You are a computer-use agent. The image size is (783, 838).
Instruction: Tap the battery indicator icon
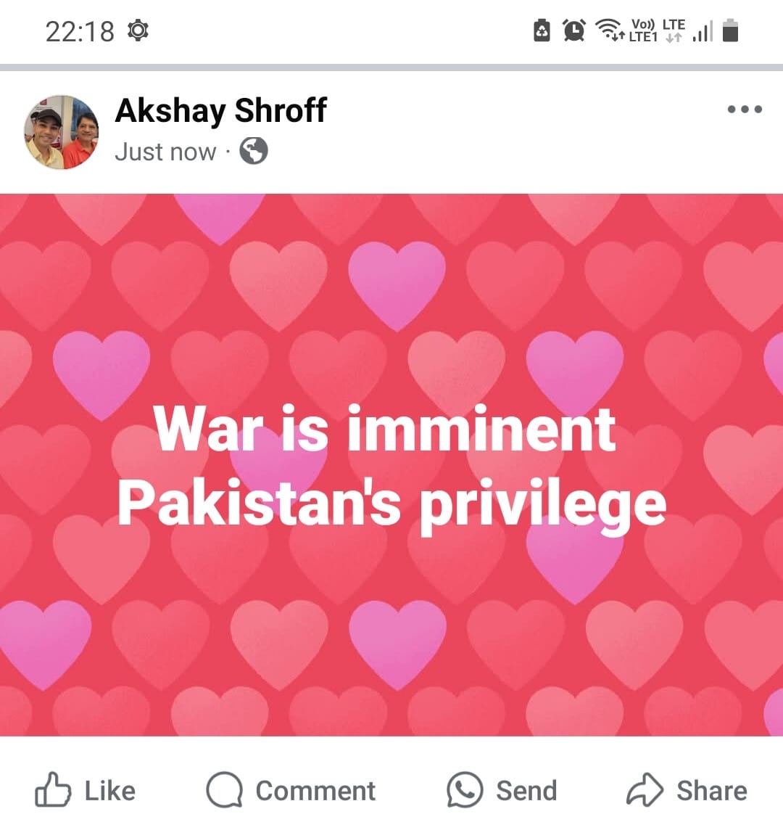pyautogui.click(x=730, y=30)
